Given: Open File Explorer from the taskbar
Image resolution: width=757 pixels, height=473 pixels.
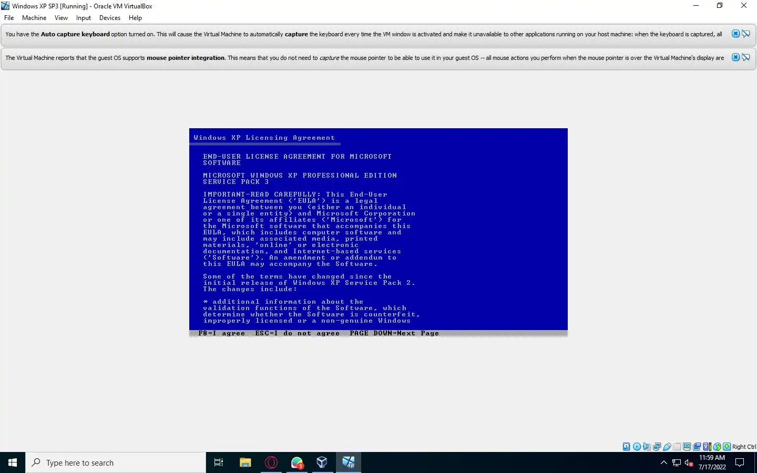Looking at the screenshot, I should [x=245, y=462].
